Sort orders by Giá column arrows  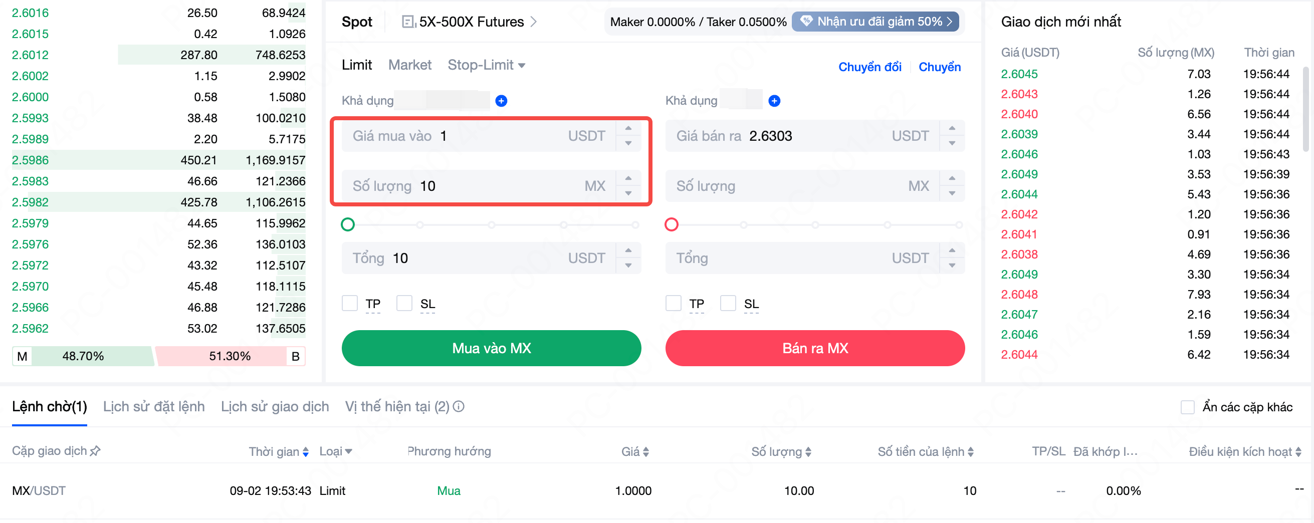pyautogui.click(x=646, y=452)
